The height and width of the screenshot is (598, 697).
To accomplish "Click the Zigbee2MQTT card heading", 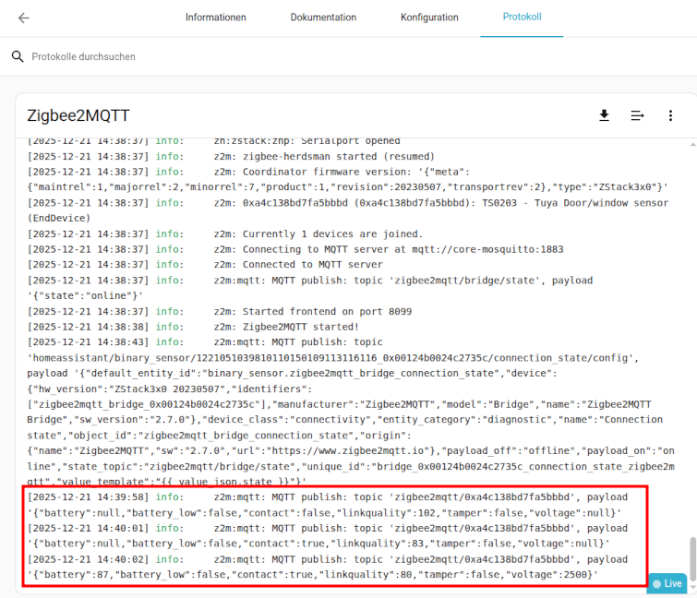I will click(78, 115).
